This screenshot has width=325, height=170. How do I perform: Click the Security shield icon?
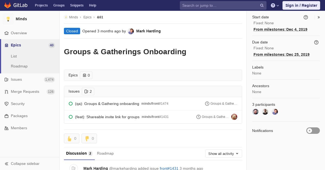coord(6,104)
